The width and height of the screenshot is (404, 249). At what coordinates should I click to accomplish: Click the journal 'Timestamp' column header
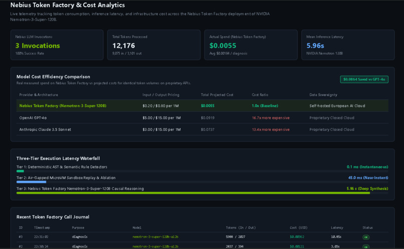click(x=42, y=227)
